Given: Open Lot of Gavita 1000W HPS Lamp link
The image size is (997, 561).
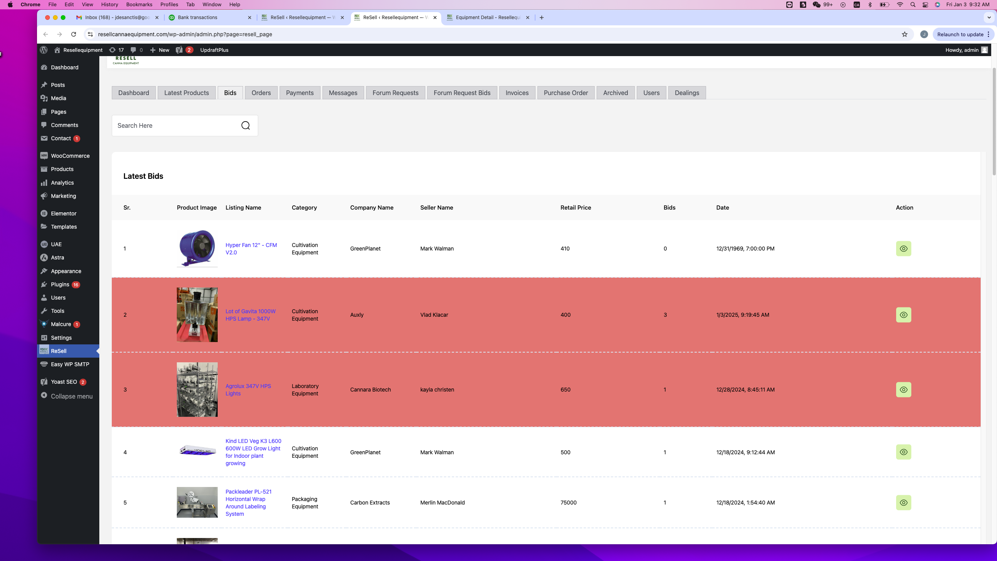Looking at the screenshot, I should 250,315.
